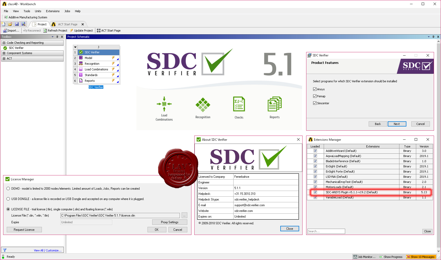
Task: Uncheck SDC-ANSYS Plugin loaded checkbox
Action: tap(315, 192)
